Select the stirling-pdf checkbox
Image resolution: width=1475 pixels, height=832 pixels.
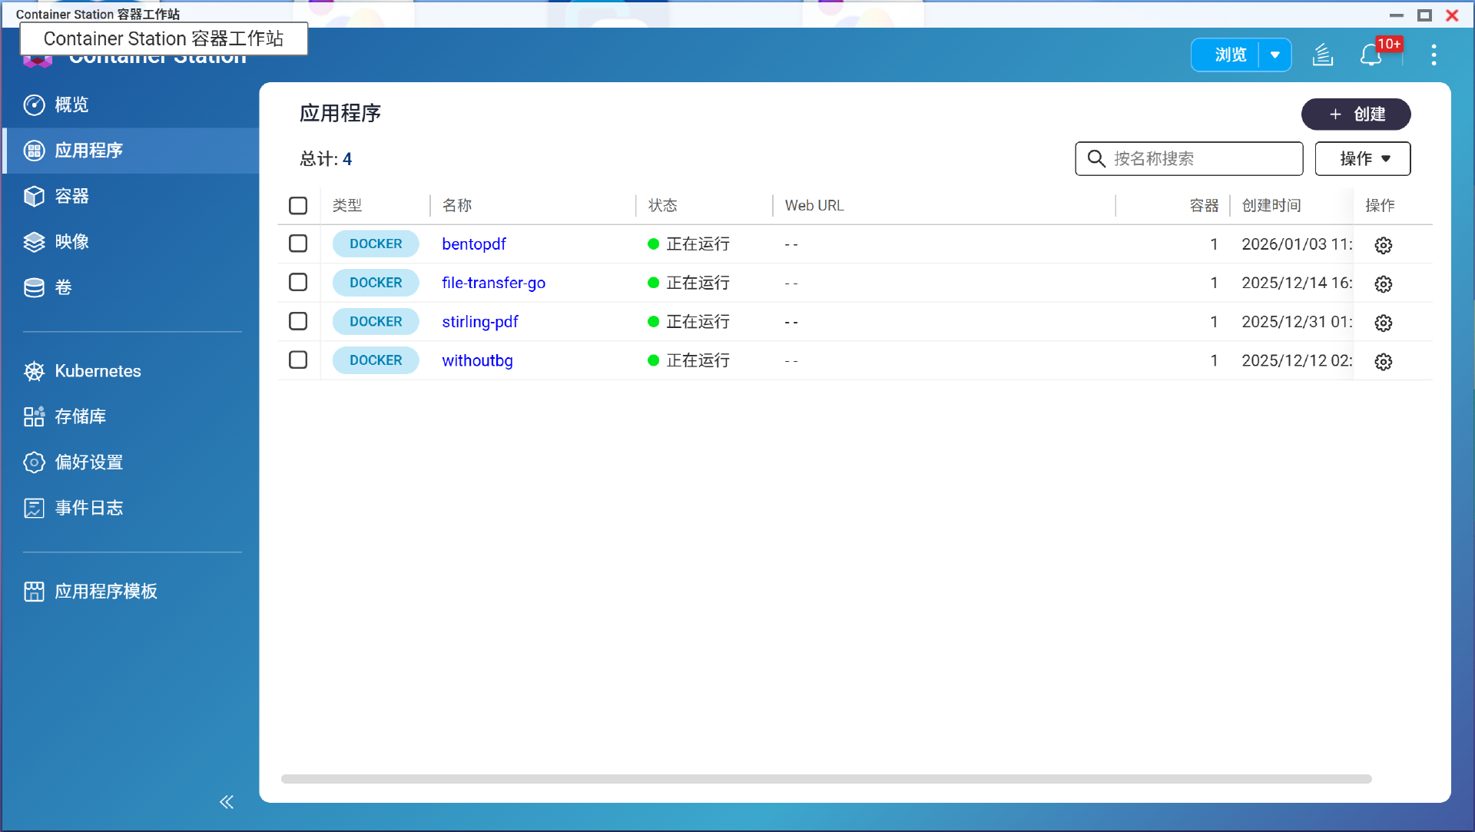tap(298, 321)
